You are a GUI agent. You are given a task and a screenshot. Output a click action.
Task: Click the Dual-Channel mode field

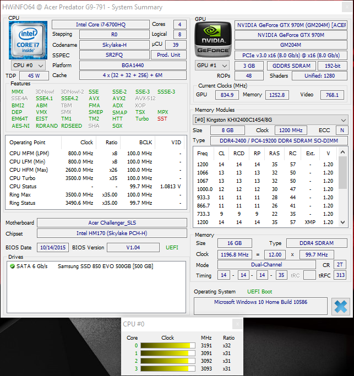(x=266, y=265)
